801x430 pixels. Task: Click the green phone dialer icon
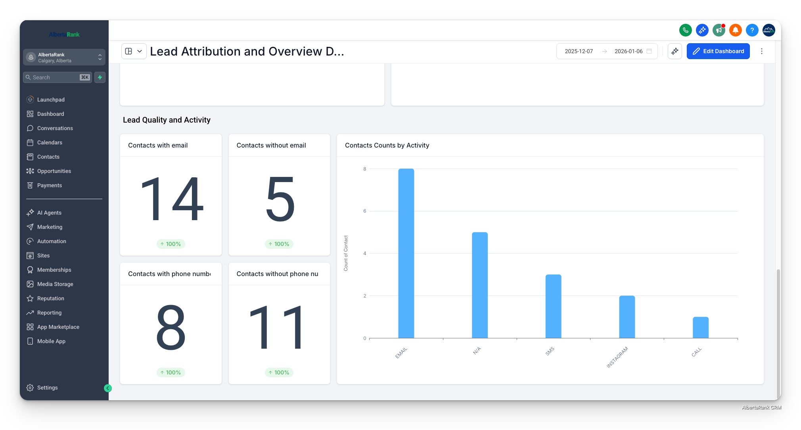pos(685,30)
